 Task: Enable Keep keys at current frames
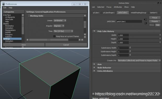(54, 36)
